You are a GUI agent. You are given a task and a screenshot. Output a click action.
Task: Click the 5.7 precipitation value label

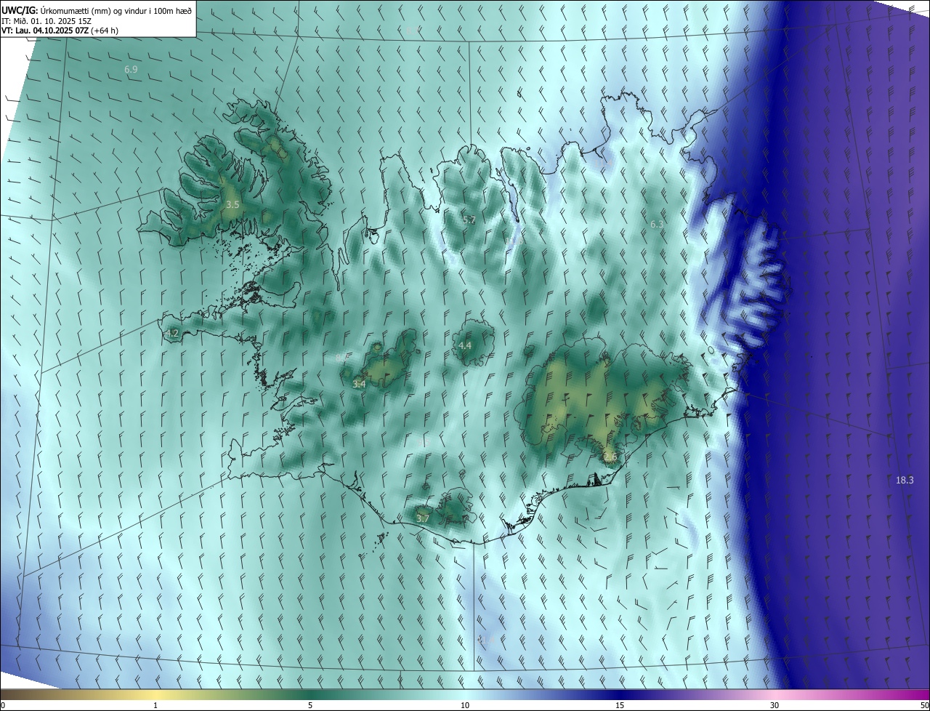[x=469, y=220]
